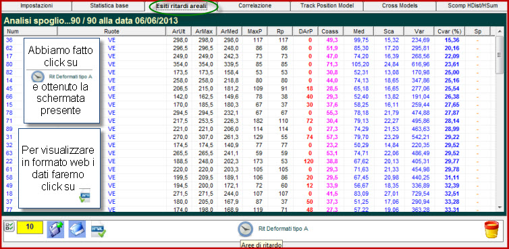Click the Med value 105,20

[x=360, y=64]
